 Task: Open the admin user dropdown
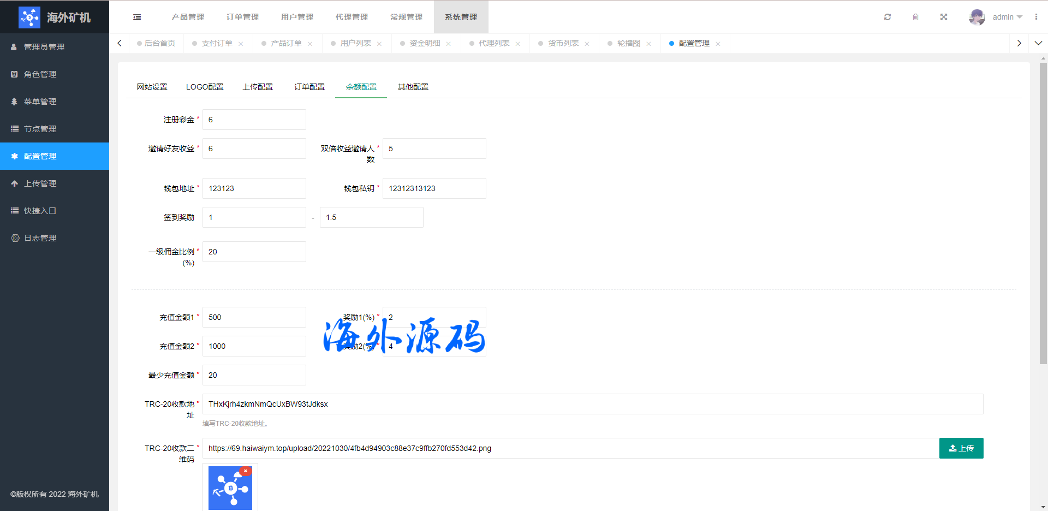[x=1007, y=17]
